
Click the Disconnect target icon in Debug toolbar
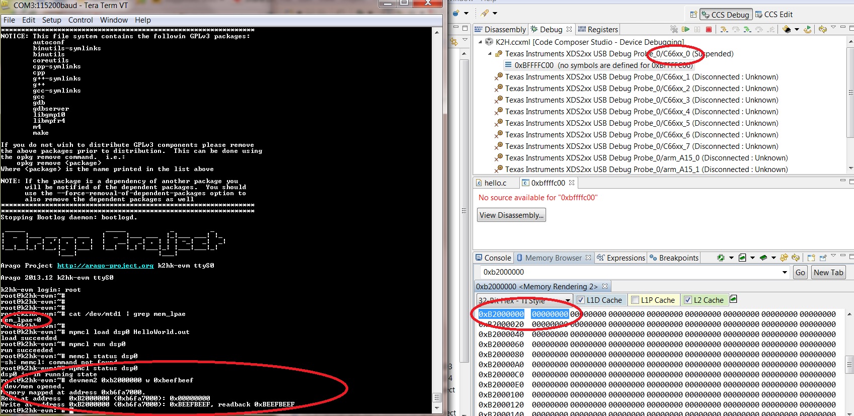pos(674,29)
